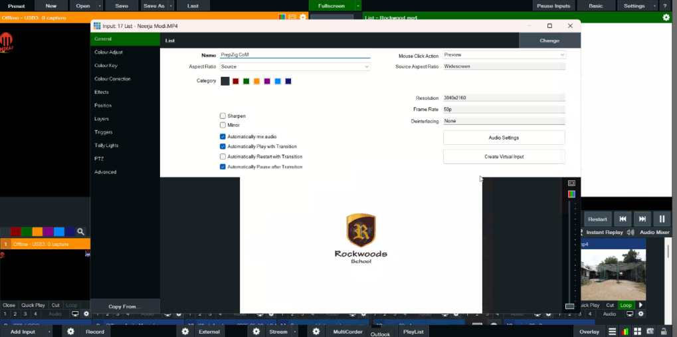Enable the Sharpen checkbox
The width and height of the screenshot is (677, 337).
(223, 116)
